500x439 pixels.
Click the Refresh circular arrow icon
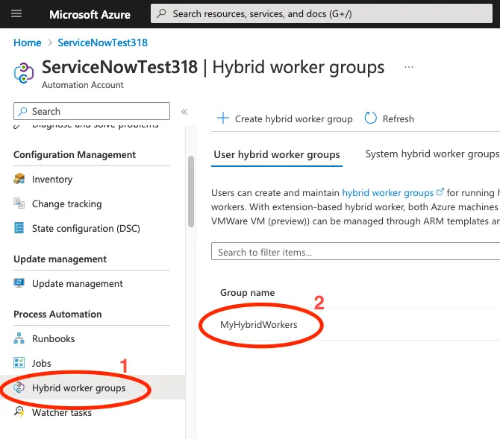click(371, 119)
